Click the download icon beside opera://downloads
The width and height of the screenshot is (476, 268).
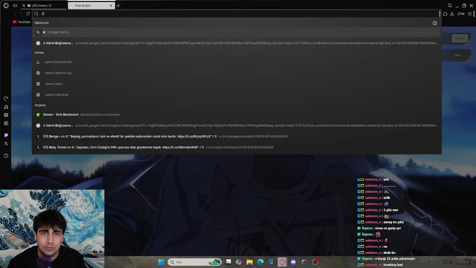pos(38,62)
